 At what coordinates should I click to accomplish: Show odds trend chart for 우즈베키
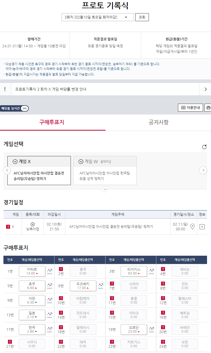point(100,285)
